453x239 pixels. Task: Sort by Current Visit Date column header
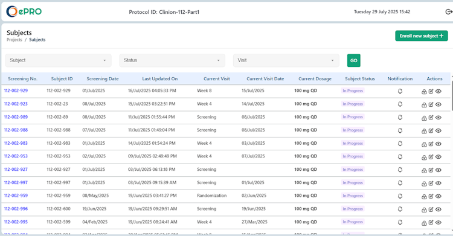pos(265,79)
